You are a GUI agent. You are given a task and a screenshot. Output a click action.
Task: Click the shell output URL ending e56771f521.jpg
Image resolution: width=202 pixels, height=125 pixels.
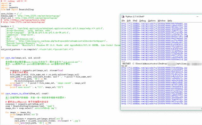click(x=154, y=55)
